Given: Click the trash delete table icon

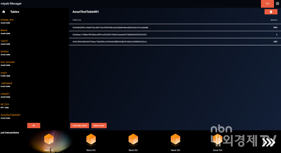Looking at the screenshot, I should click(271, 12).
